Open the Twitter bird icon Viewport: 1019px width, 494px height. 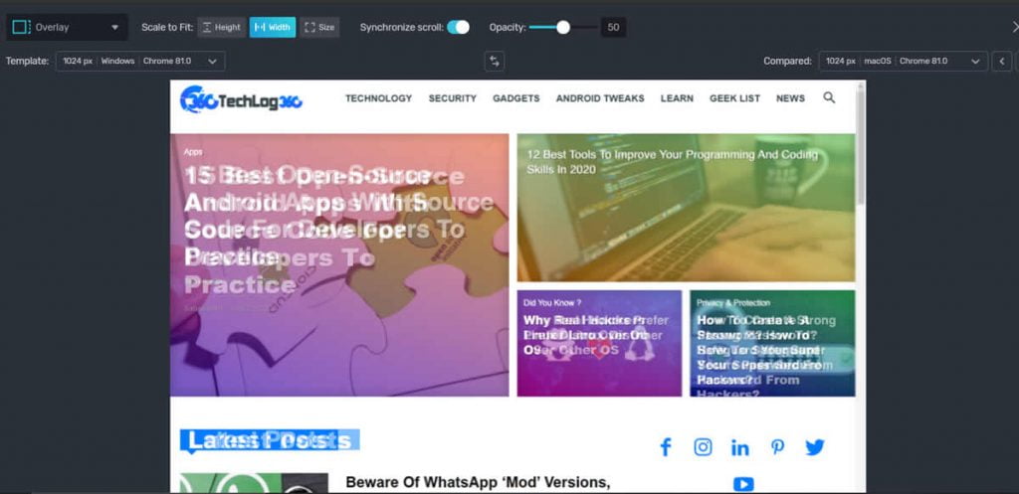pos(815,447)
